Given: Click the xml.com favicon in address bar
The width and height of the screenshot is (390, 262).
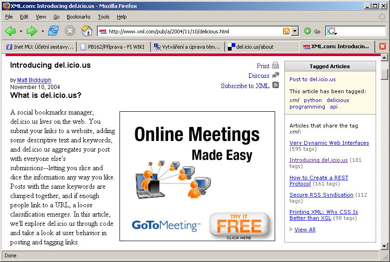Looking at the screenshot, I should coord(103,32).
